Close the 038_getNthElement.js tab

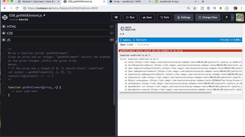pyautogui.click(x=104, y=2)
